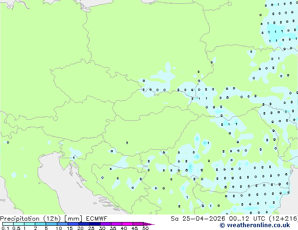Click the above-50 mm arrow tip of legend
This screenshot has height=230, width=298.
[149, 224]
